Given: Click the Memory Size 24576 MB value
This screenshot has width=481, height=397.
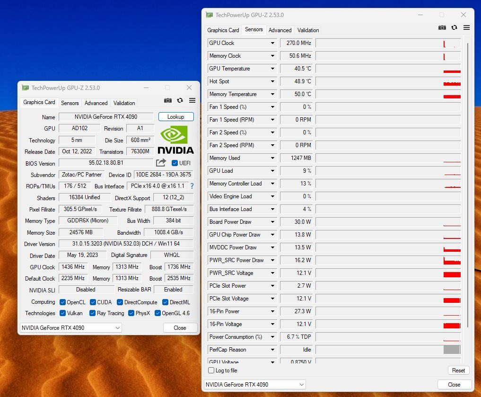Looking at the screenshot, I should click(81, 232).
